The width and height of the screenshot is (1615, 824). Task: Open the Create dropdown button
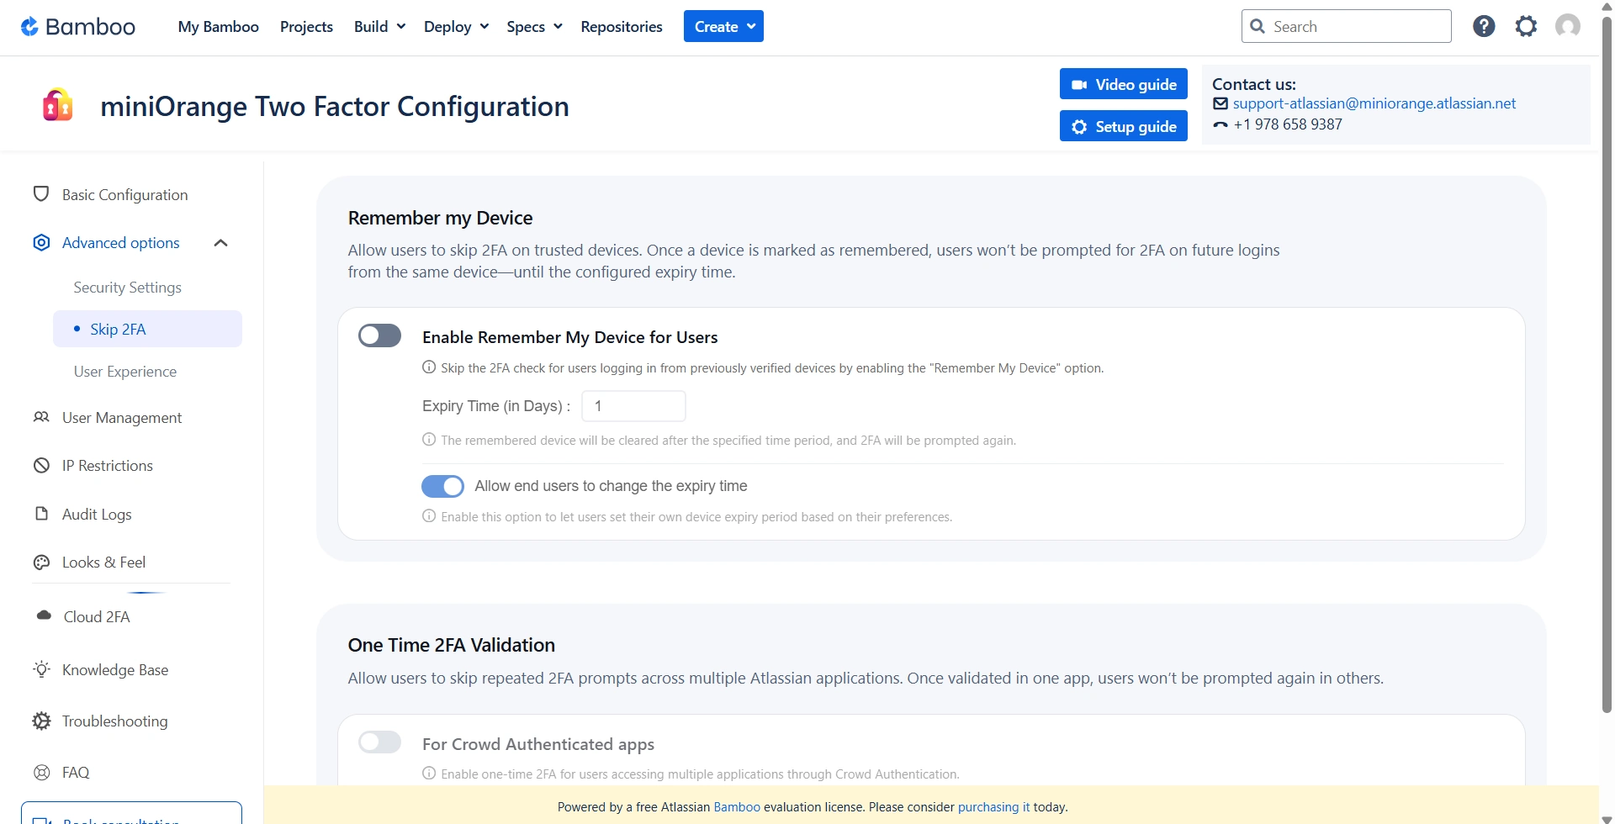click(723, 27)
